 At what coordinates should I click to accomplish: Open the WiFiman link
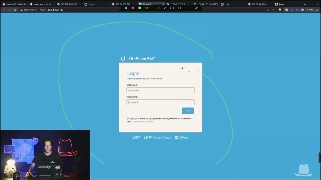click(182, 137)
